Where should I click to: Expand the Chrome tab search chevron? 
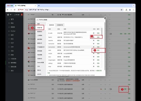[134, 6]
